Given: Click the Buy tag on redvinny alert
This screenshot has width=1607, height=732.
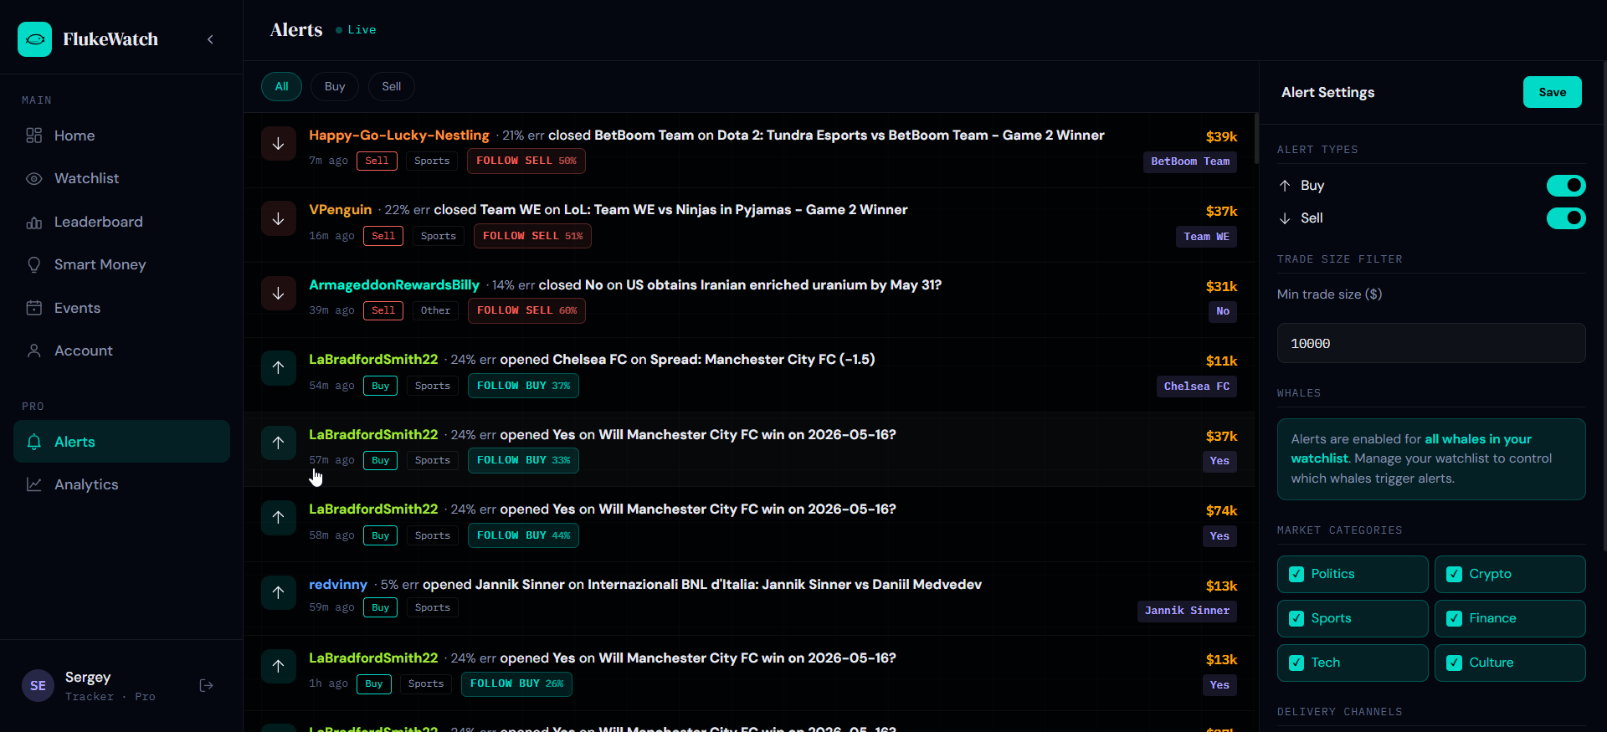Looking at the screenshot, I should [381, 607].
